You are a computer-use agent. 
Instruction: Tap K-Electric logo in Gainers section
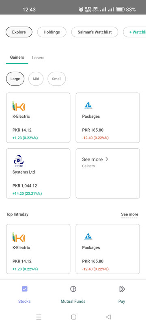[19, 106]
